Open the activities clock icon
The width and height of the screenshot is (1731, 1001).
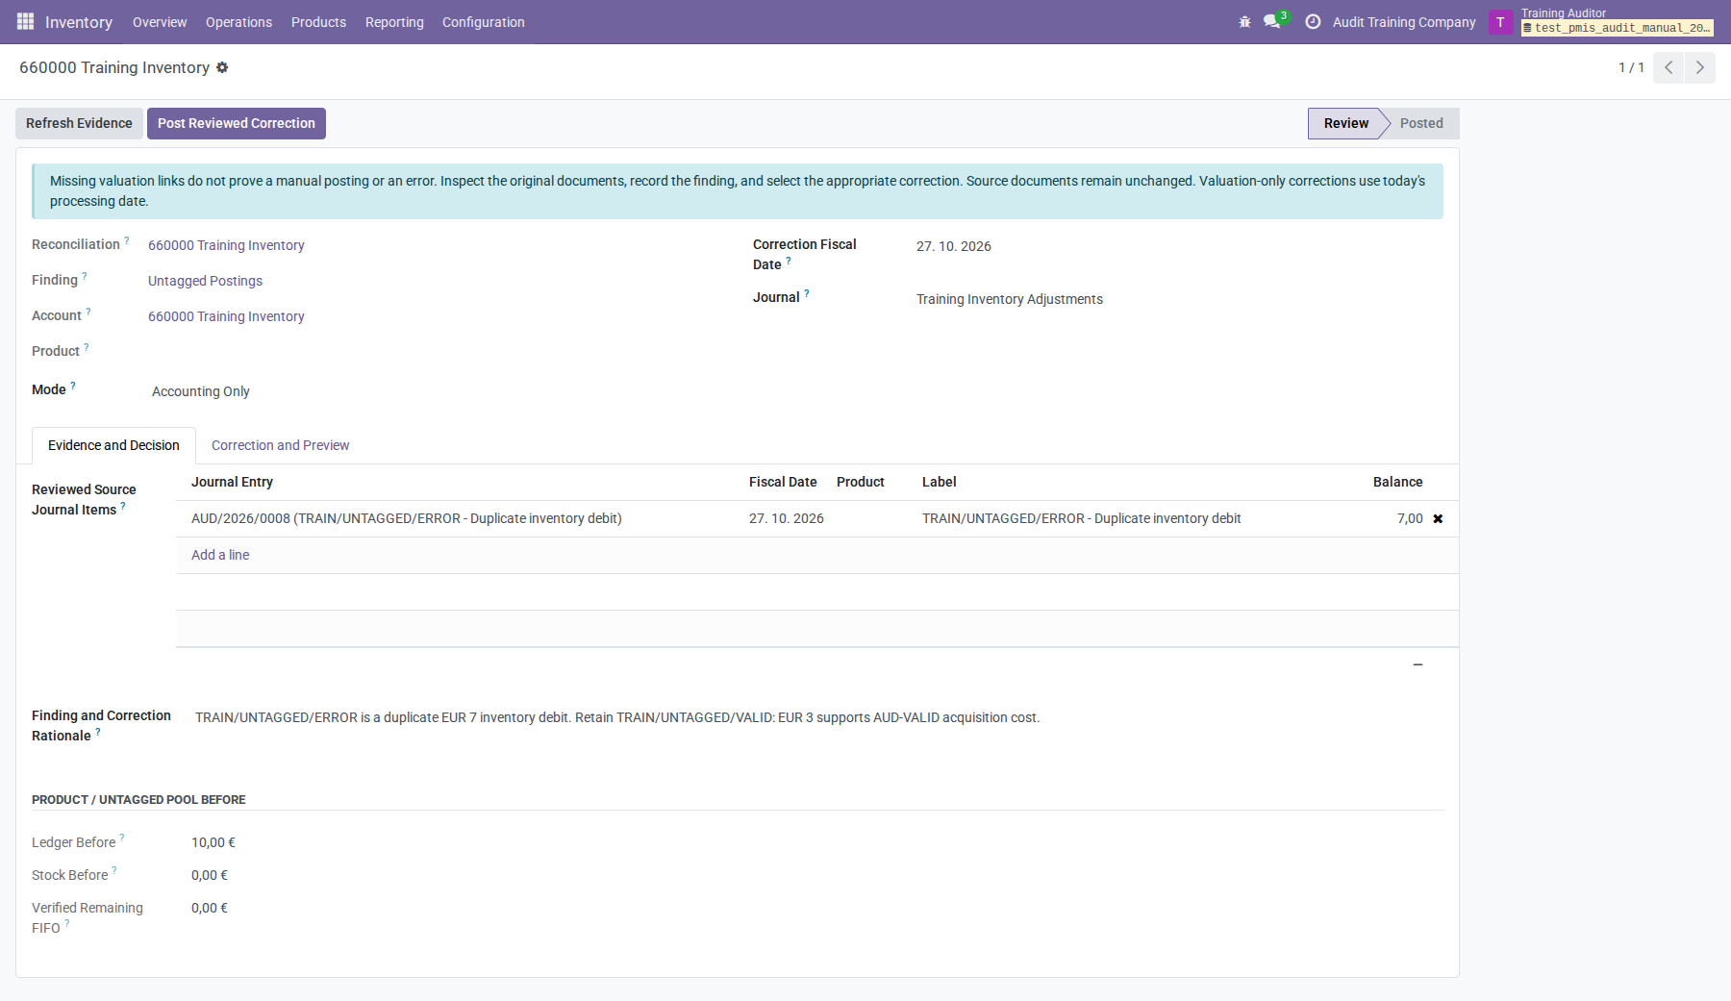1313,22
